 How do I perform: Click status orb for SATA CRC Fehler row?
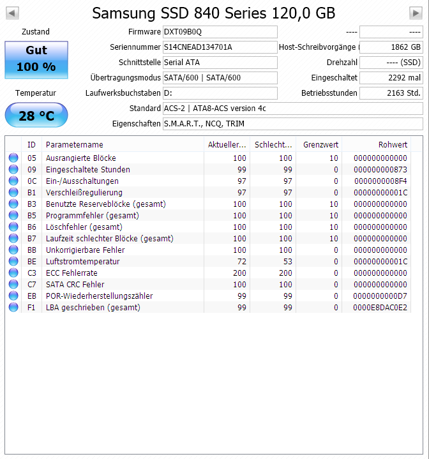[x=13, y=284]
